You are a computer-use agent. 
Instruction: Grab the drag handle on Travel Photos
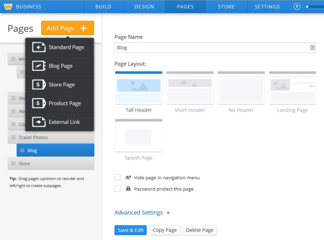[x=13, y=137]
